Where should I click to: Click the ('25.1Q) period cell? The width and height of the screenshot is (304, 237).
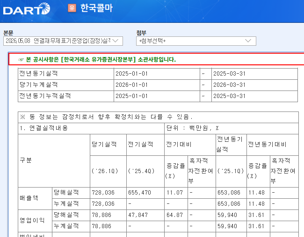[x=231, y=171]
